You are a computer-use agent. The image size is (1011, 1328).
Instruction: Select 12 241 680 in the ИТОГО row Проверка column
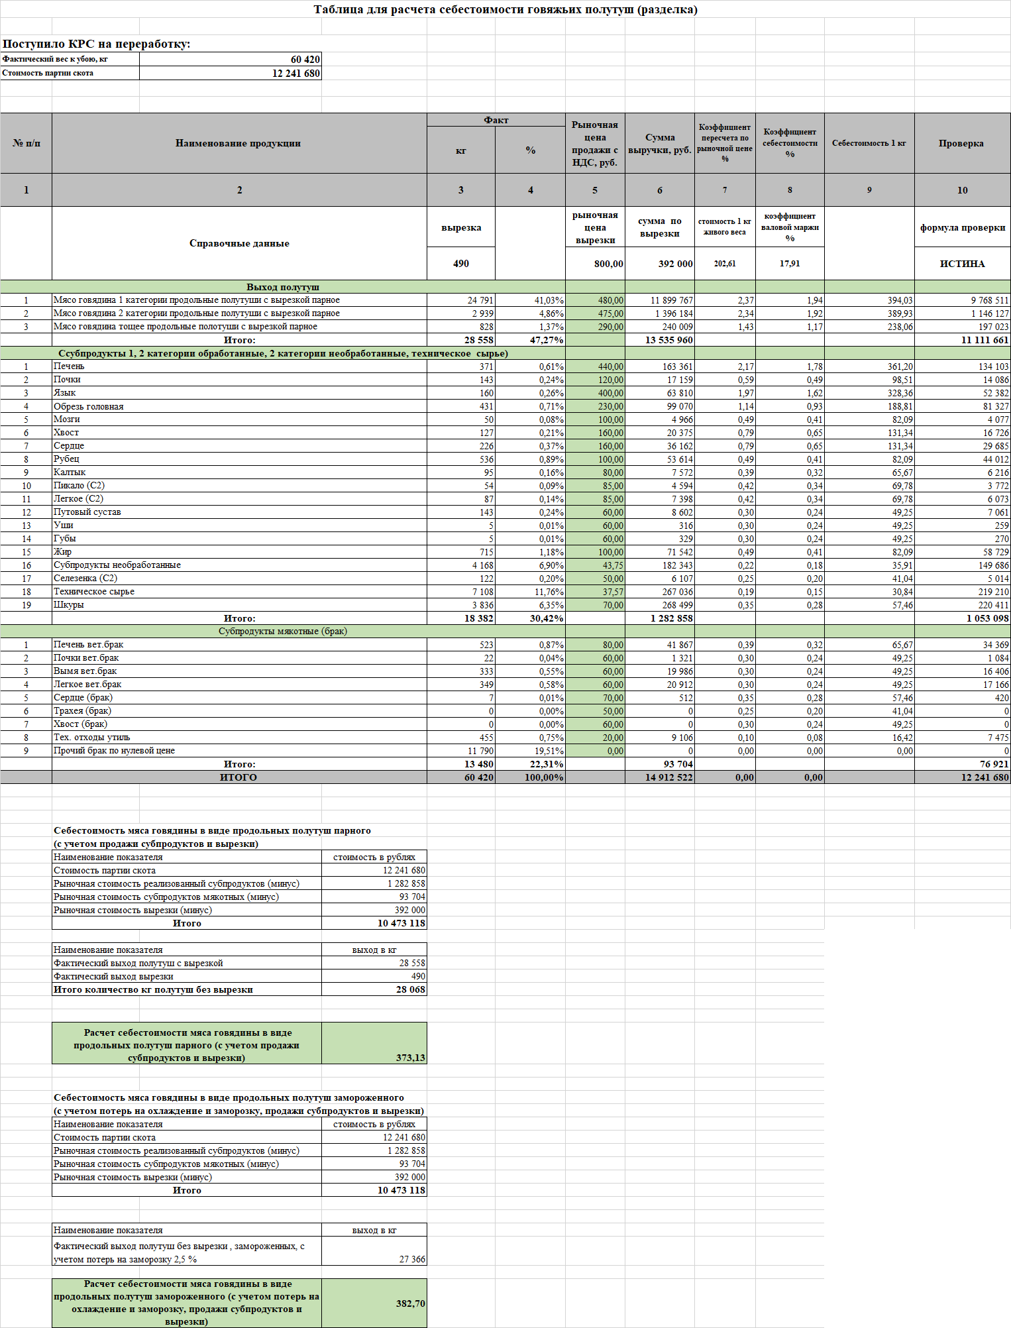[962, 777]
